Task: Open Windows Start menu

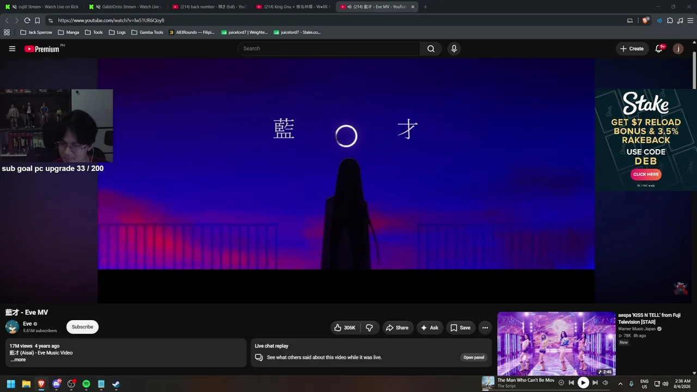Action: [11, 384]
